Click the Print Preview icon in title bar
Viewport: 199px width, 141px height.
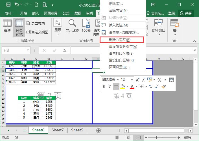(x=45, y=5)
